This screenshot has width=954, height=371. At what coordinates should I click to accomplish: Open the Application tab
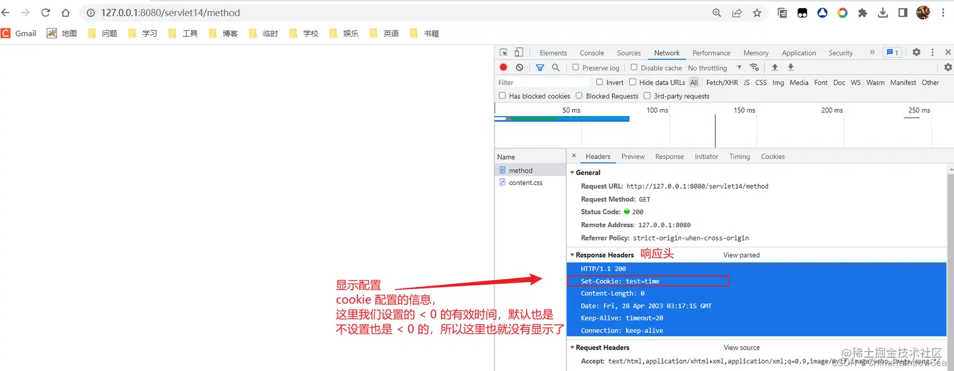(799, 53)
